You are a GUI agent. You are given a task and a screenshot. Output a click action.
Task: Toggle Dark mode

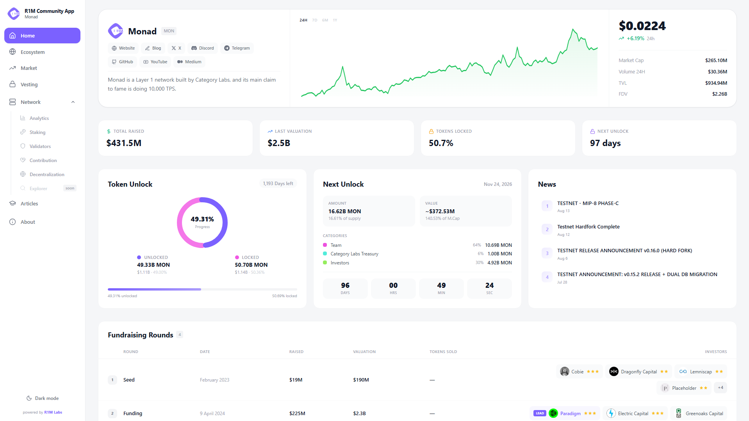[43, 398]
